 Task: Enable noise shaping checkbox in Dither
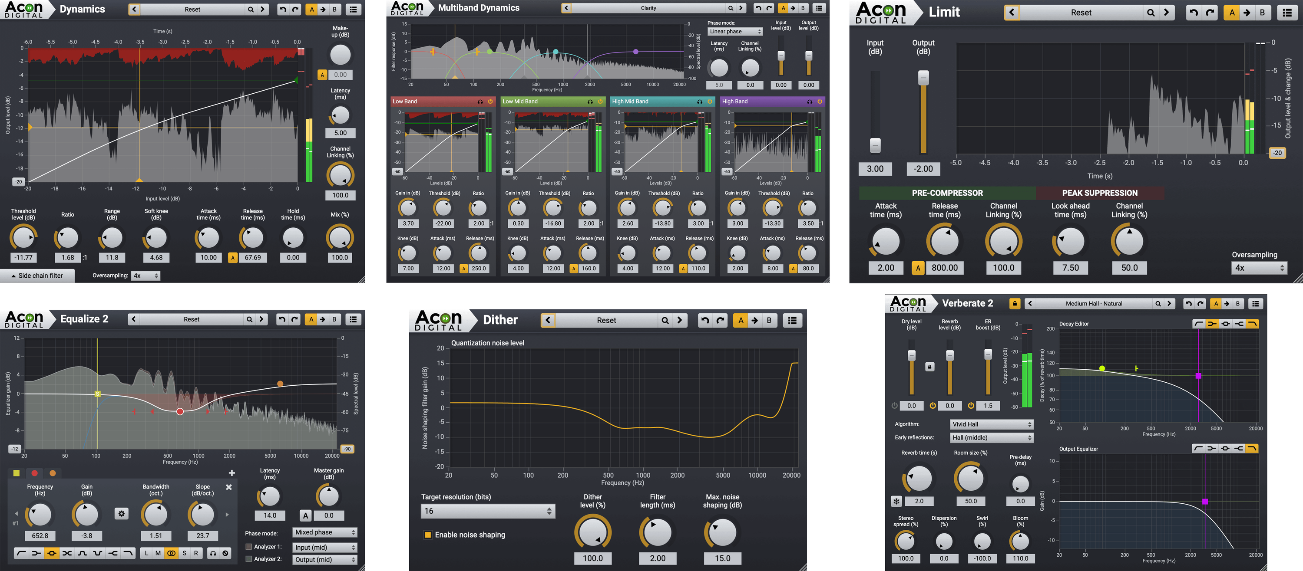[428, 535]
